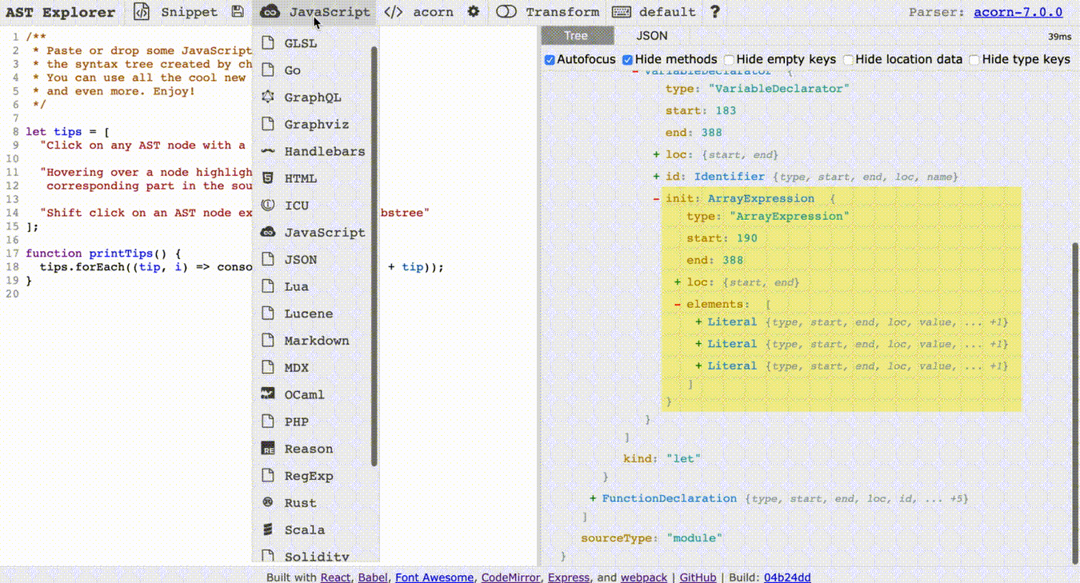The width and height of the screenshot is (1080, 583).
Task: Click the Snippet icon in toolbar
Action: point(142,12)
